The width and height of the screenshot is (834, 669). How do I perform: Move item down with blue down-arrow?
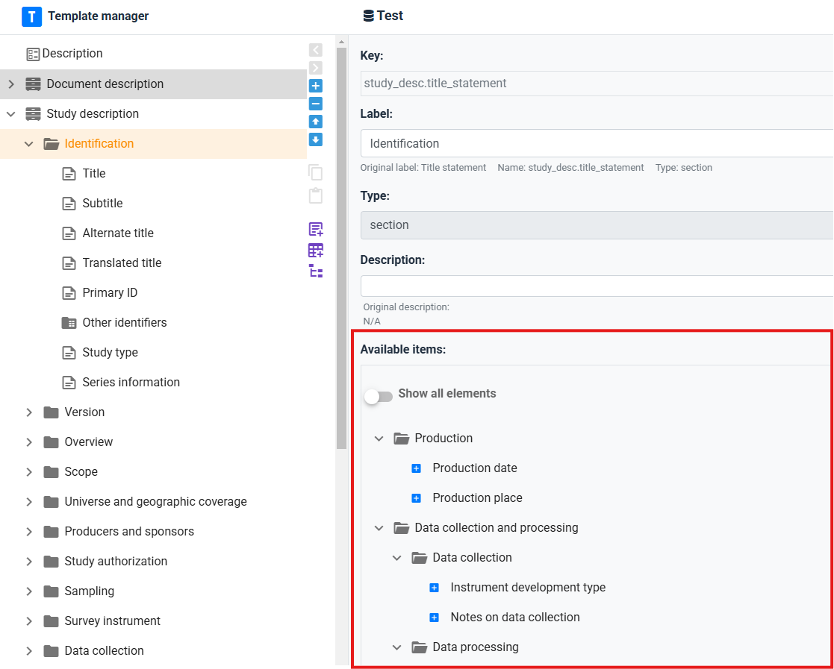316,139
